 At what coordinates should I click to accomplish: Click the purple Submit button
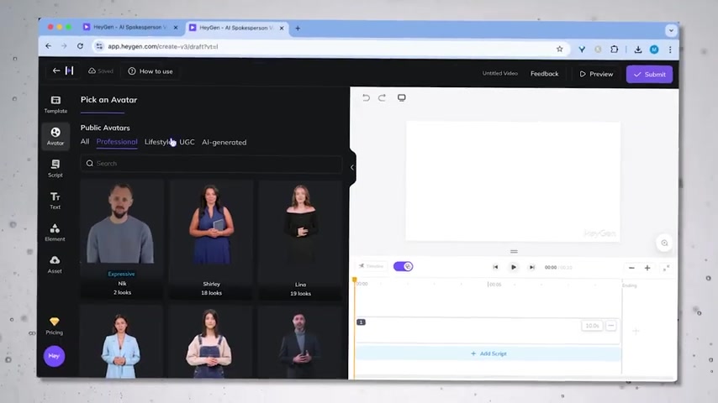[649, 74]
